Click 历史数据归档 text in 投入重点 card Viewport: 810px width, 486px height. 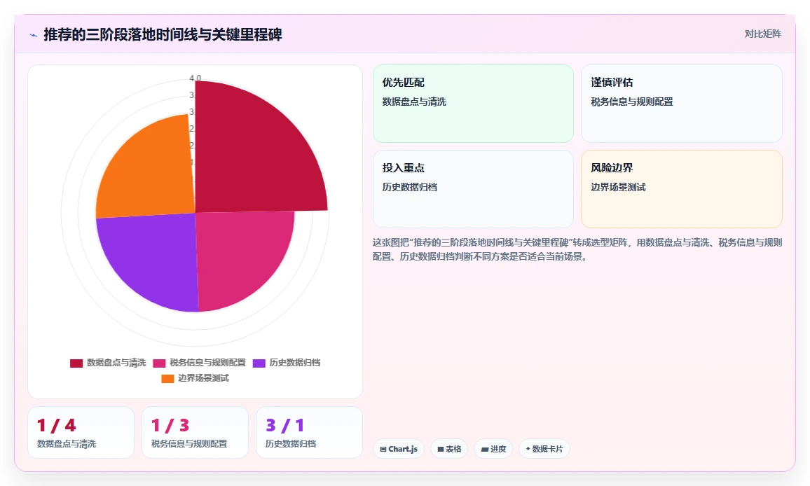coord(410,188)
